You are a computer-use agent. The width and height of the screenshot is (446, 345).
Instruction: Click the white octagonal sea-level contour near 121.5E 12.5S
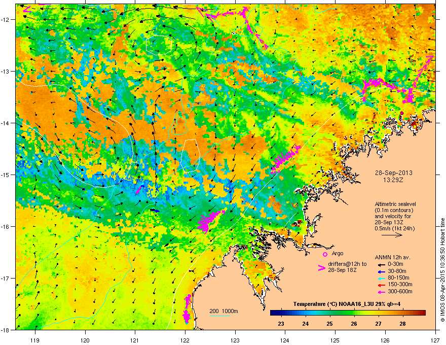[159, 45]
